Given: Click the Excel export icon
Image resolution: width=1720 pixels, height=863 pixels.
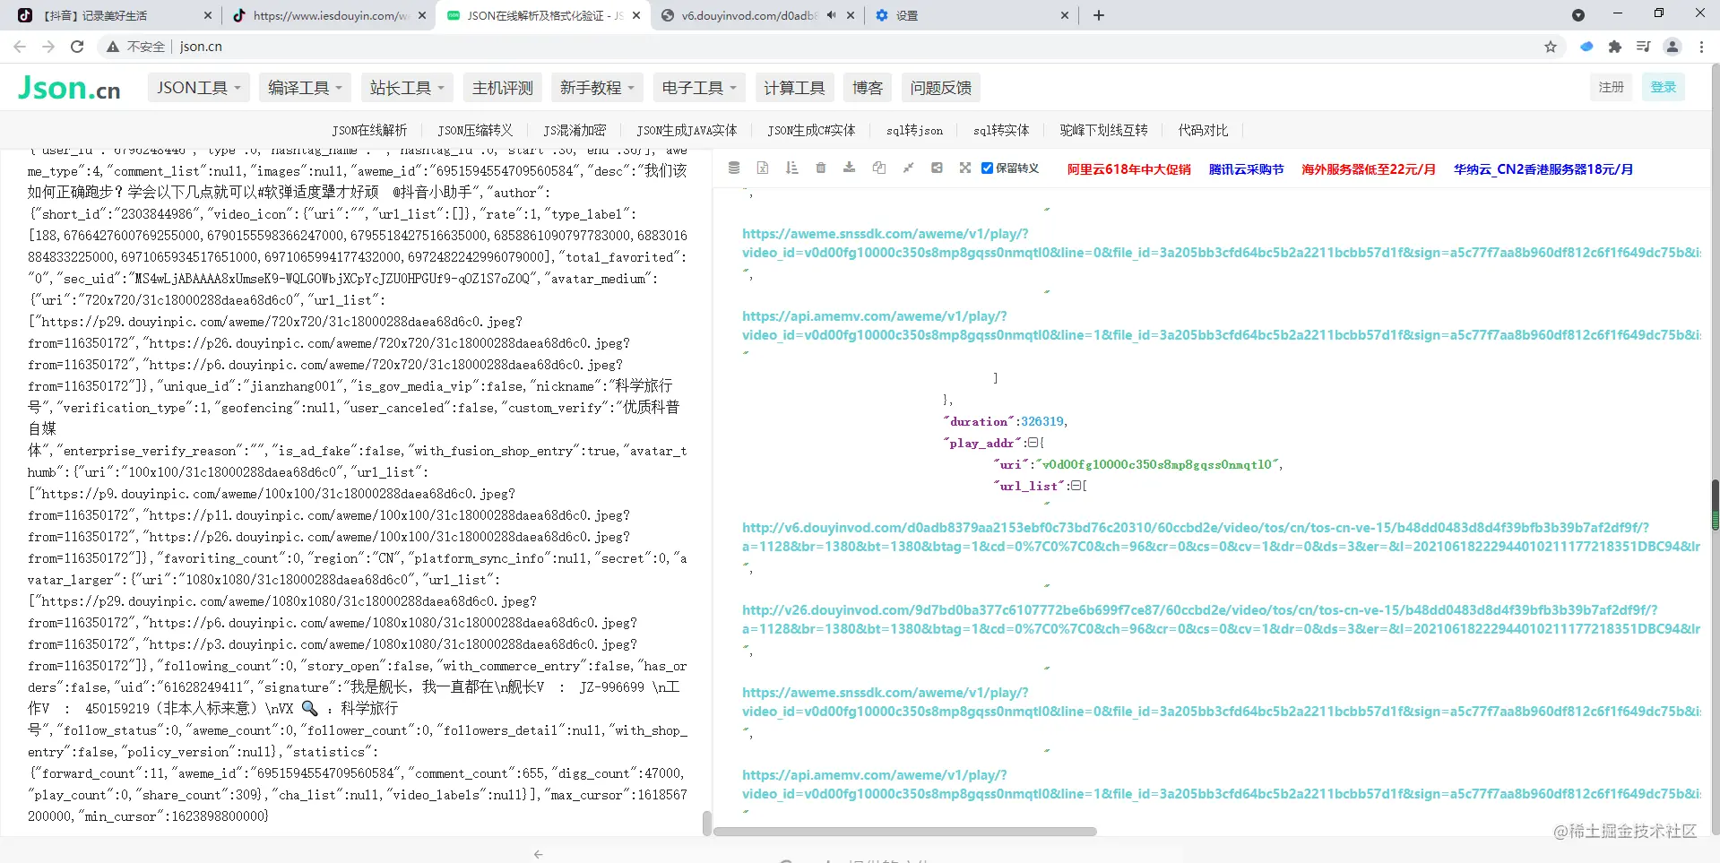Looking at the screenshot, I should [x=763, y=168].
